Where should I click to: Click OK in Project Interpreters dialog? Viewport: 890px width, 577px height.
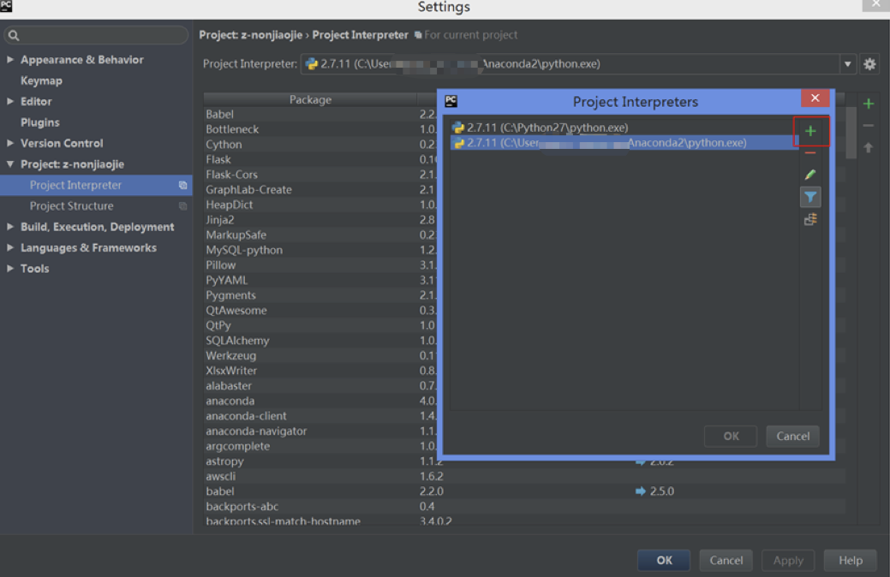pyautogui.click(x=731, y=437)
